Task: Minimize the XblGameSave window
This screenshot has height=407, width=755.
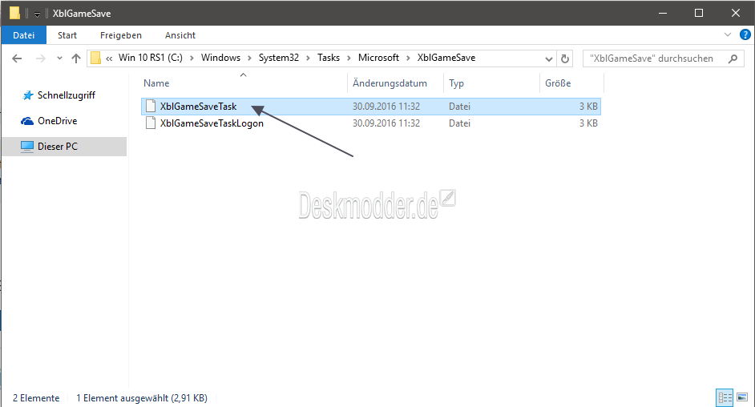Action: (x=663, y=13)
